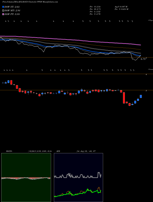Image resolution: width=153 pixels, height=202 pixels.
Task: Select the 'DOW ST: 2.65' legend label
Action: click(12, 7)
